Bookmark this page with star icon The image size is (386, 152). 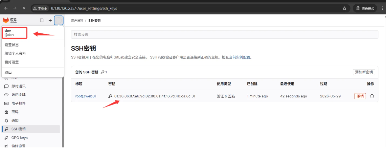click(344, 8)
